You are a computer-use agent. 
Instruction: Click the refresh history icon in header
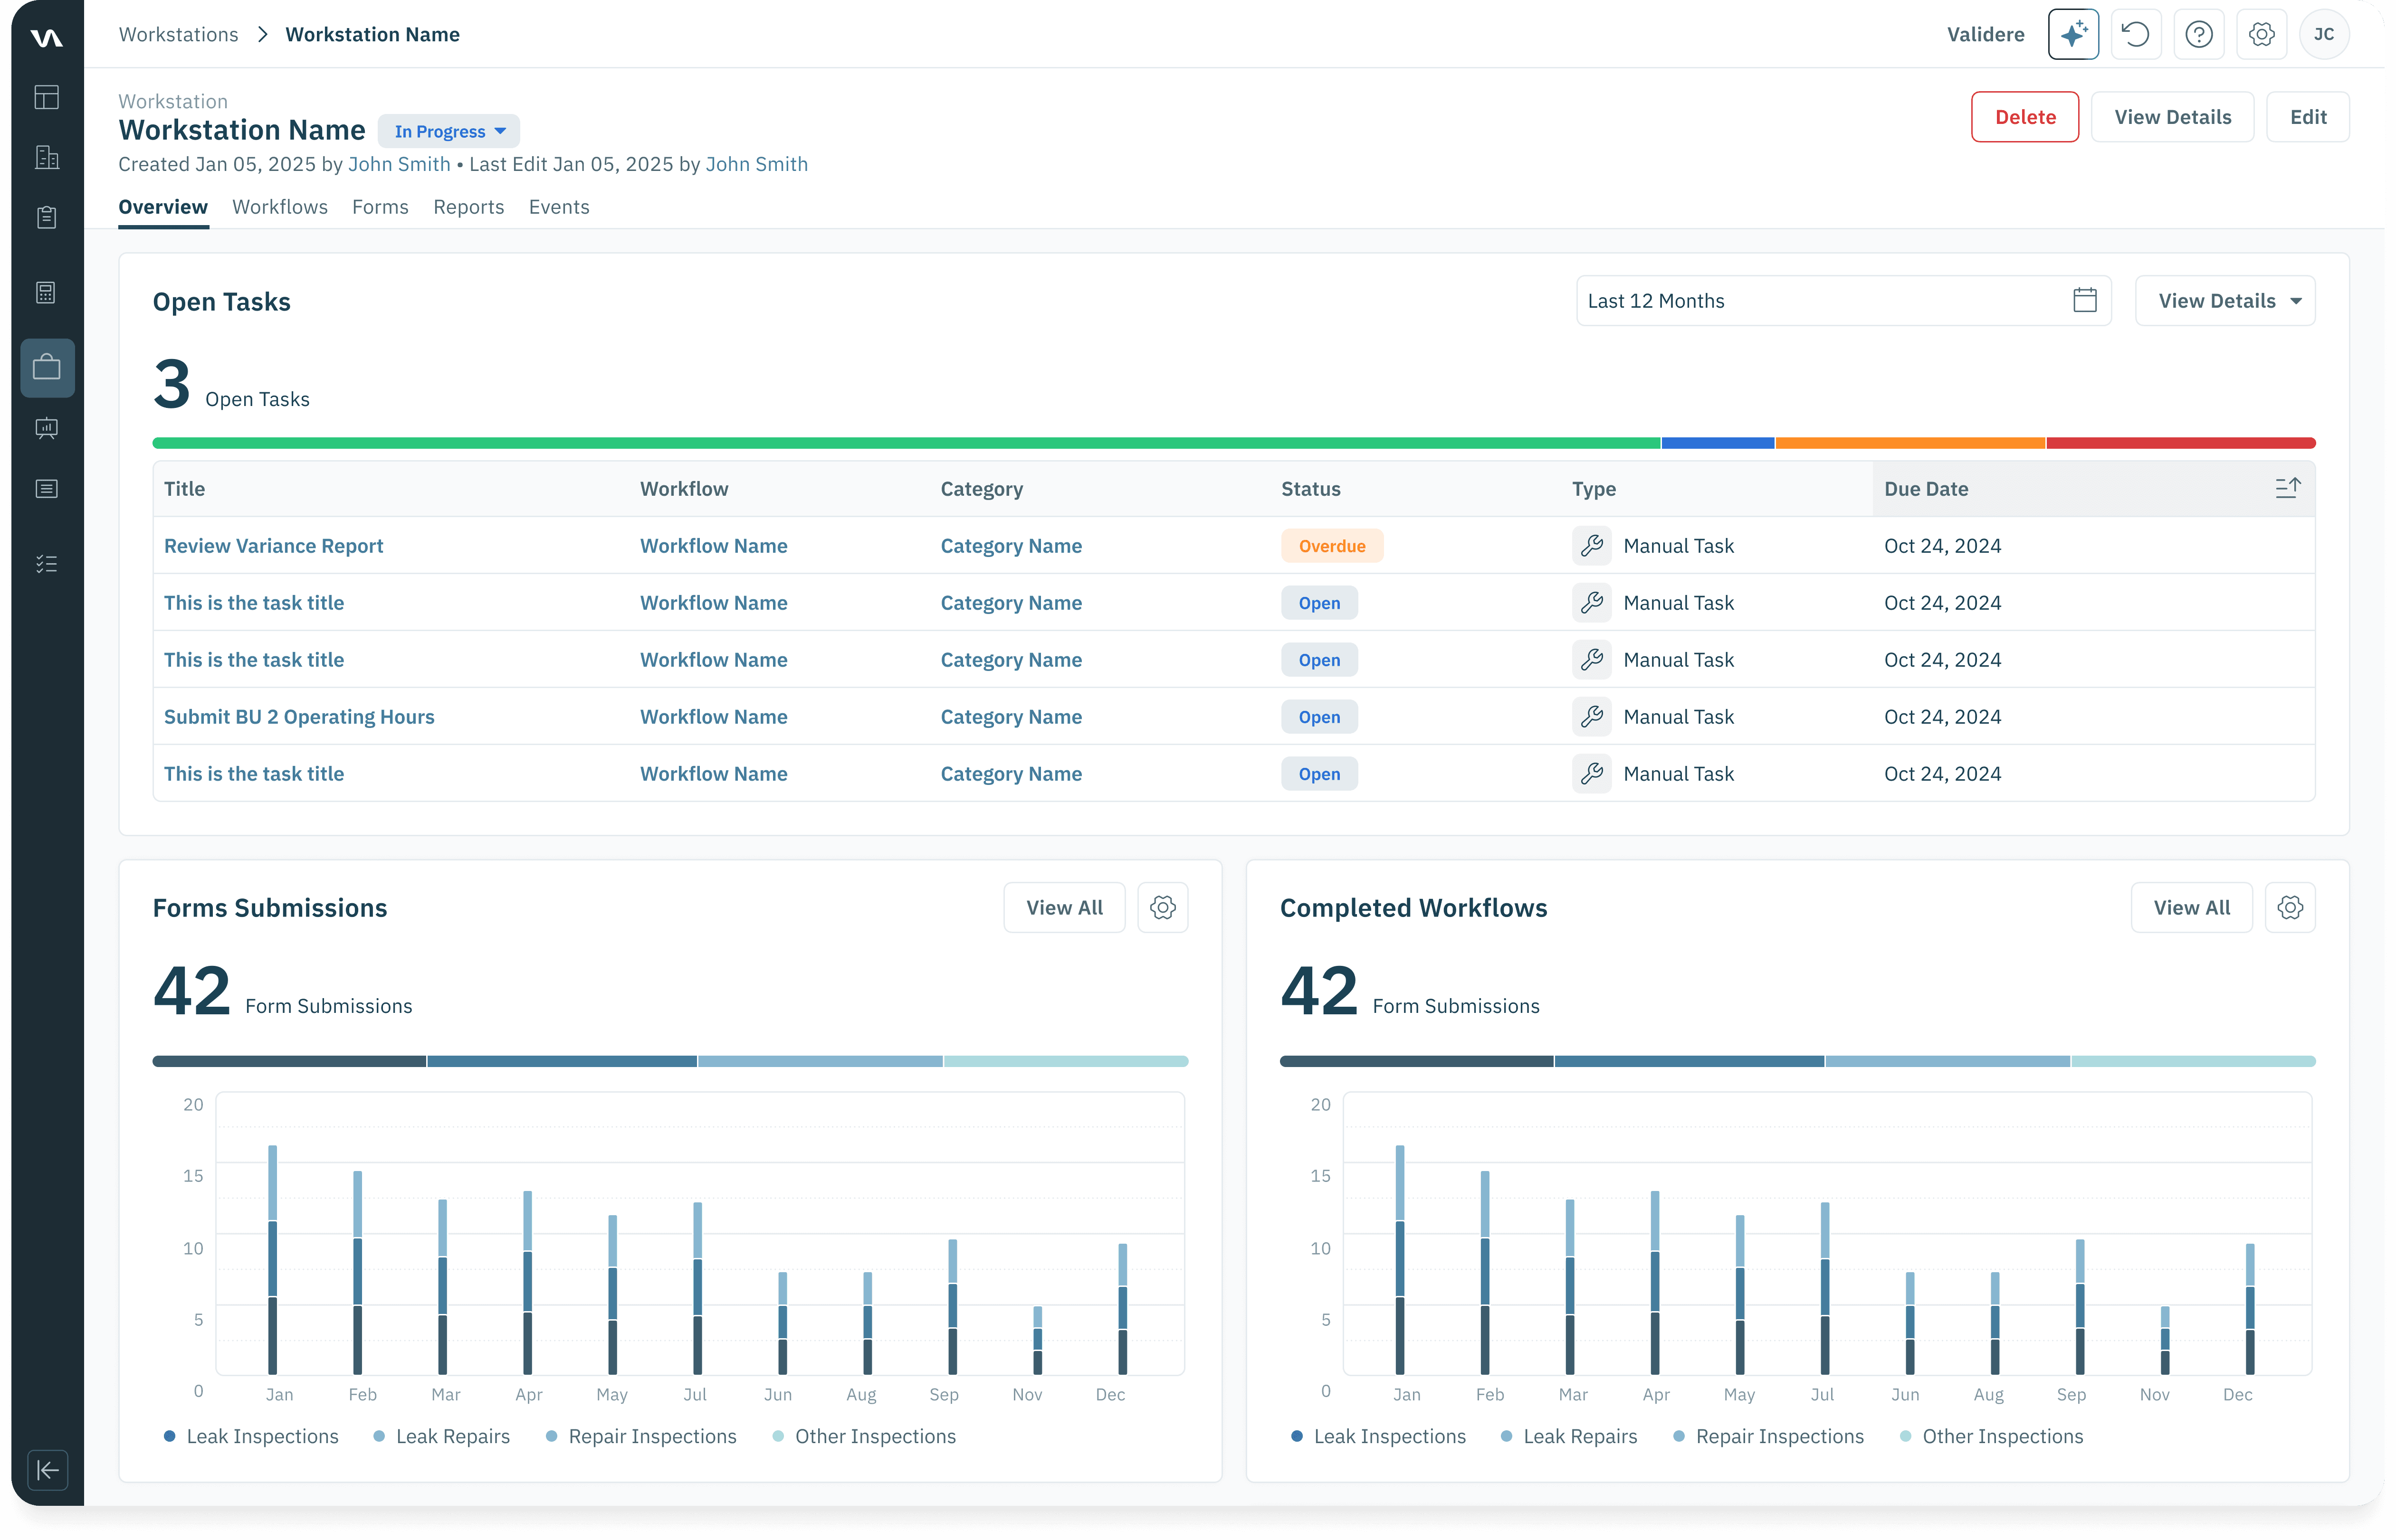click(x=2136, y=35)
